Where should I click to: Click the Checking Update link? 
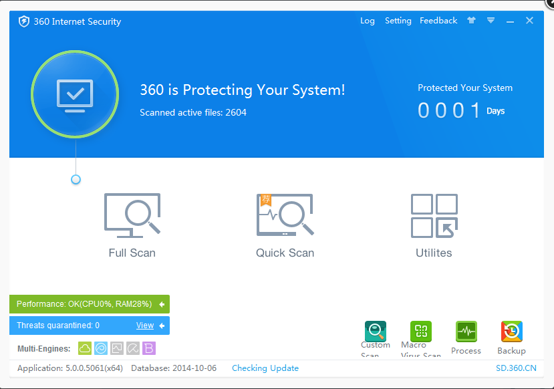coord(265,368)
